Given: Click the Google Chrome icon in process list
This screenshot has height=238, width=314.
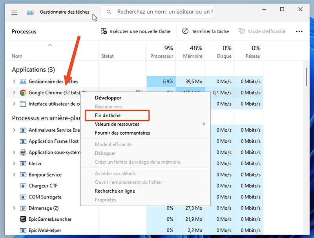Looking at the screenshot, I should coord(23,93).
